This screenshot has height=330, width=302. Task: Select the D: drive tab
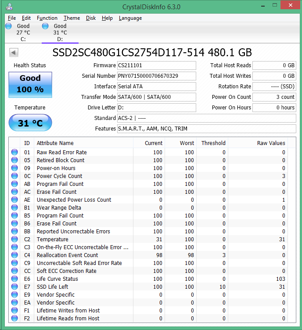click(60, 33)
